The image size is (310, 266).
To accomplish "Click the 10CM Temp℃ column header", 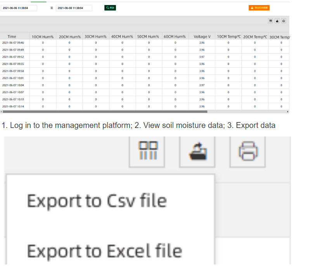I will coord(229,36).
